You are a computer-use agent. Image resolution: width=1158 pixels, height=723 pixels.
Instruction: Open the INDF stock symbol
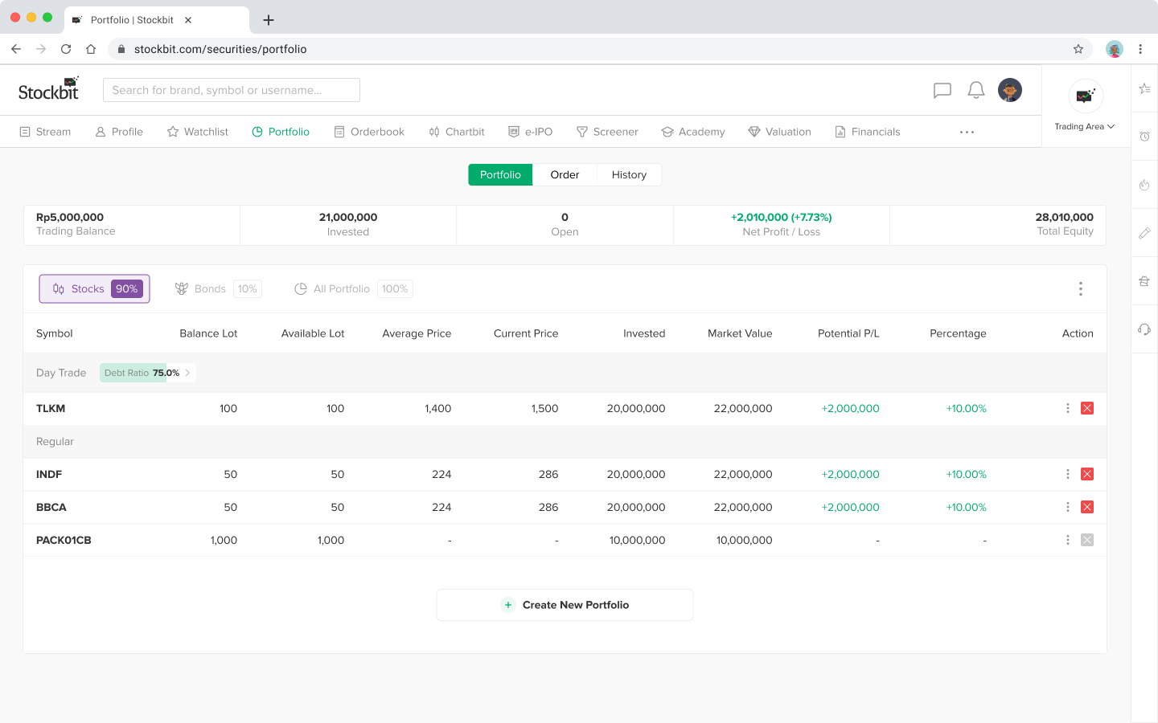coord(49,474)
